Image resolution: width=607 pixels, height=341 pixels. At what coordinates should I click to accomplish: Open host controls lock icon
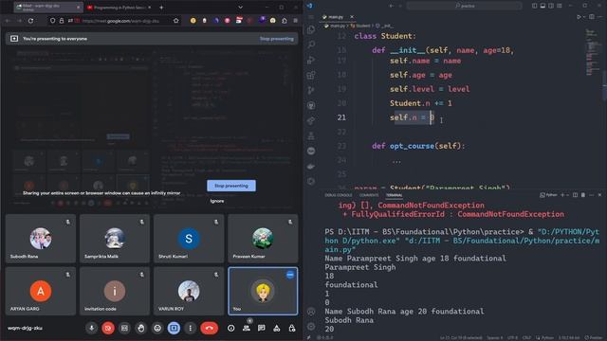point(292,329)
